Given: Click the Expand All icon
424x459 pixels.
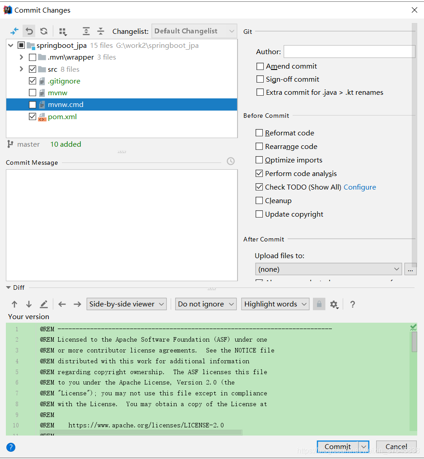Looking at the screenshot, I should [86, 31].
